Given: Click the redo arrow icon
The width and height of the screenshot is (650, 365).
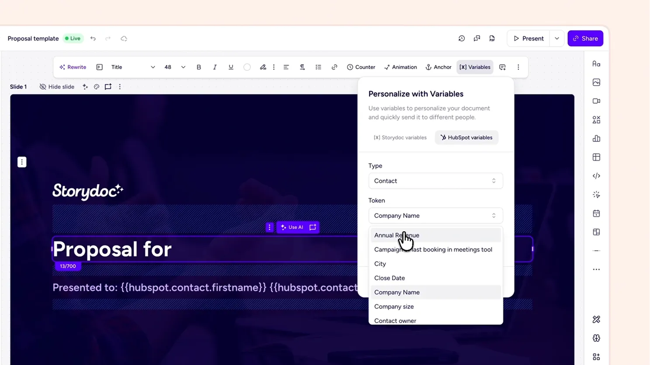Looking at the screenshot, I should click(108, 38).
